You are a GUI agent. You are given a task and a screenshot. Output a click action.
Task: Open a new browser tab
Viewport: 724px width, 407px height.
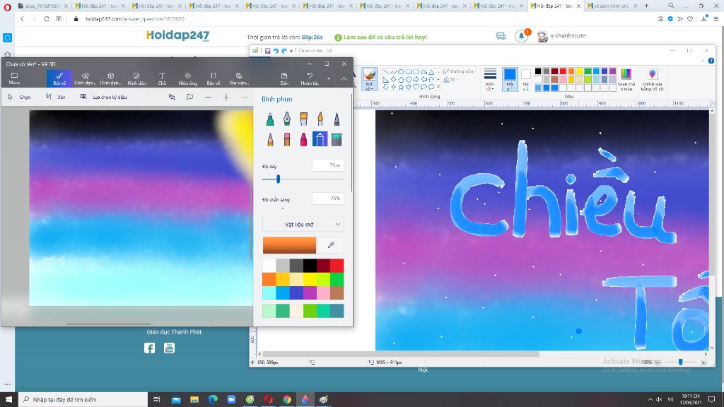coord(646,6)
